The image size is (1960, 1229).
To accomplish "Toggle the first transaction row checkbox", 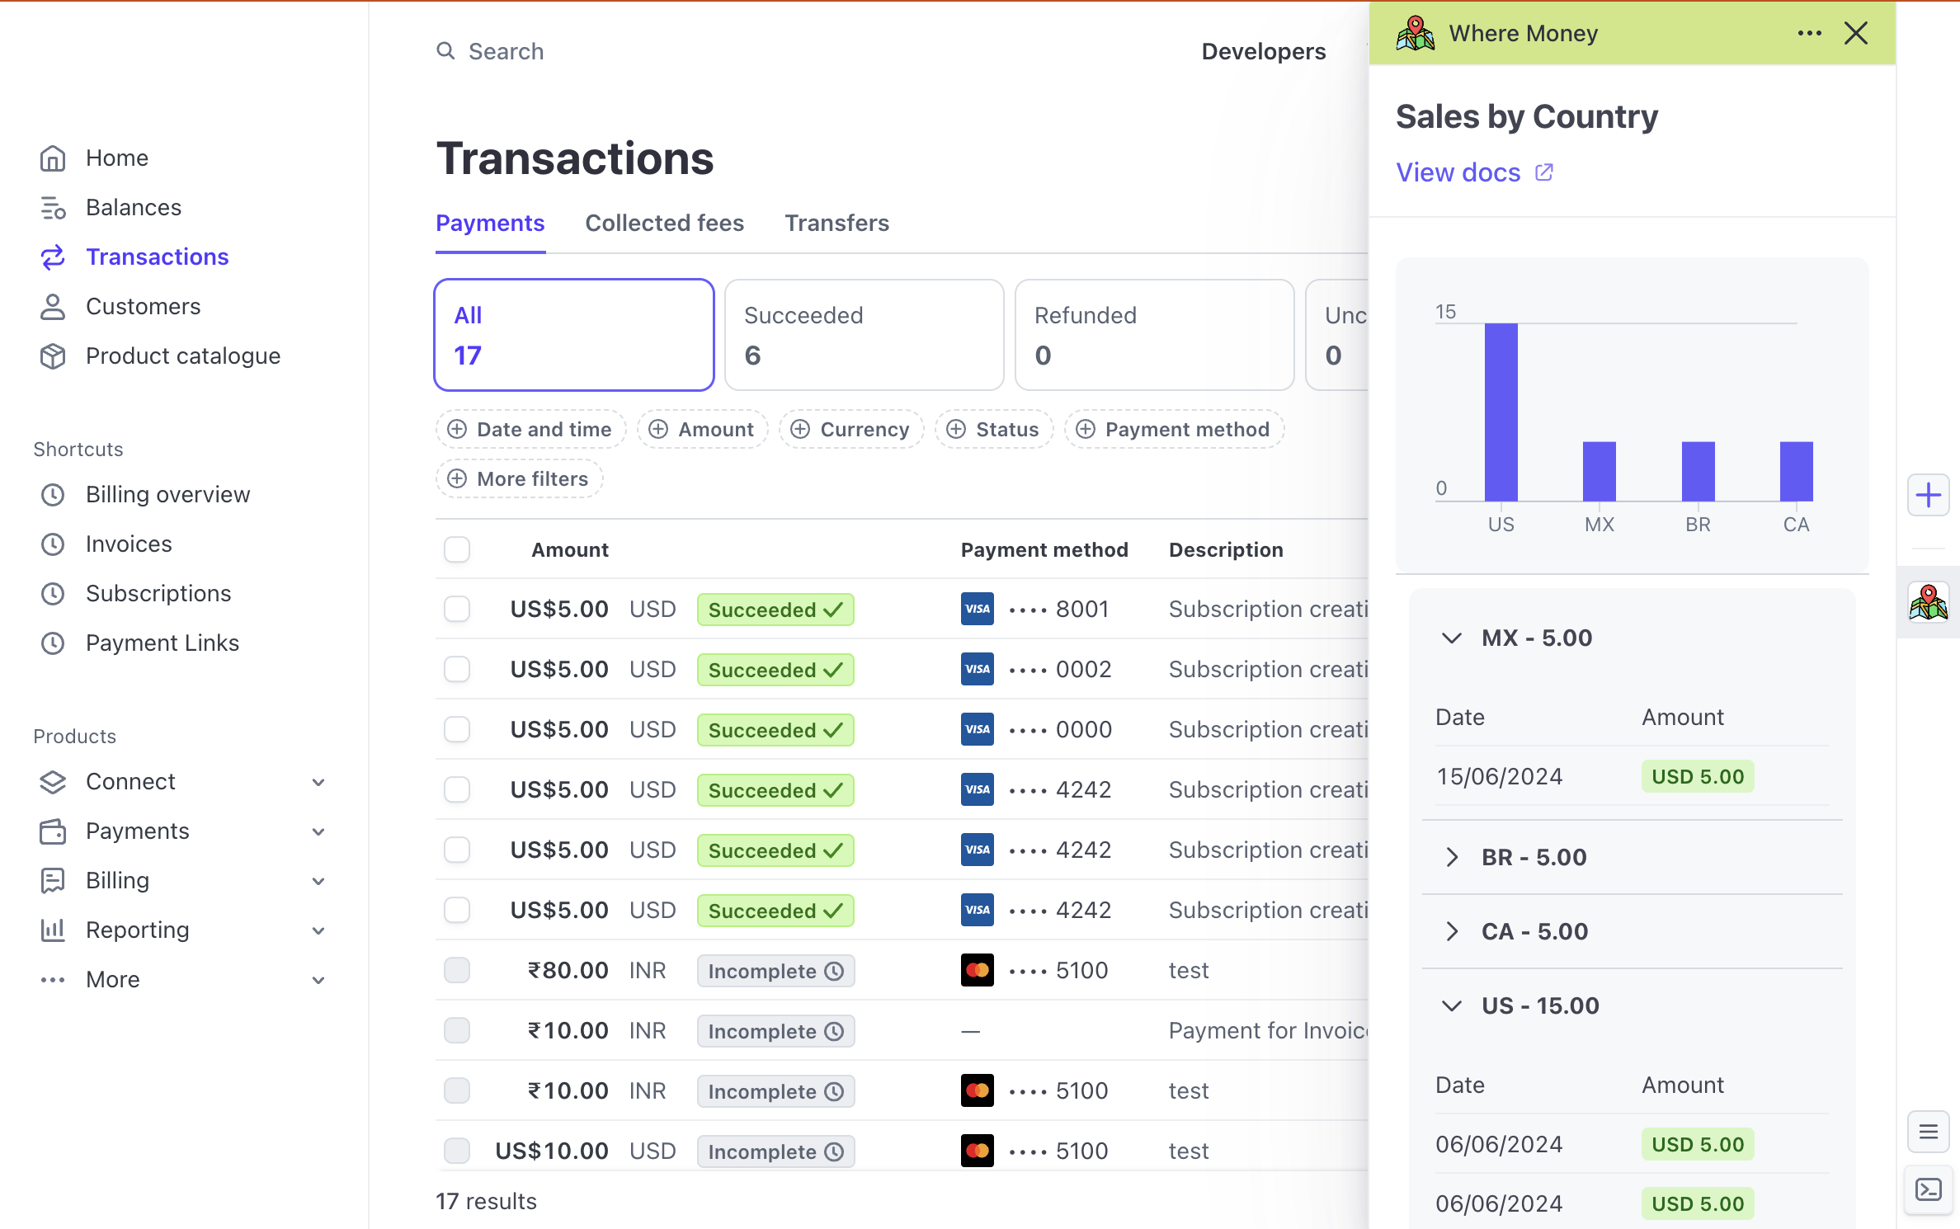I will [x=458, y=609].
